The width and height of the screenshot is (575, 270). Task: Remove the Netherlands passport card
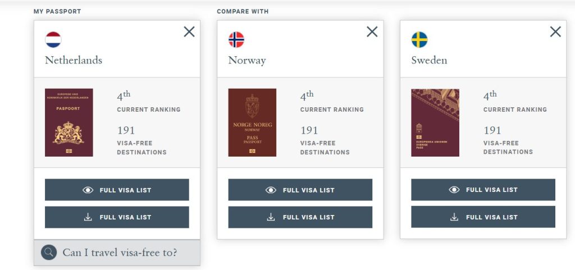[x=189, y=32]
